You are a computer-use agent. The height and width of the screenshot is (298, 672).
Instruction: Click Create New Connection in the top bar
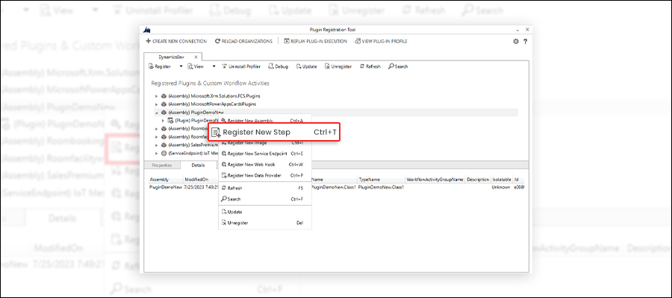(x=176, y=42)
